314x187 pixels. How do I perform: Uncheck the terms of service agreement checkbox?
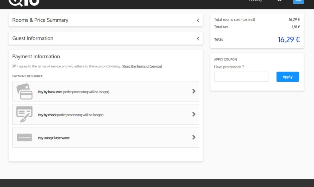(x=14, y=66)
